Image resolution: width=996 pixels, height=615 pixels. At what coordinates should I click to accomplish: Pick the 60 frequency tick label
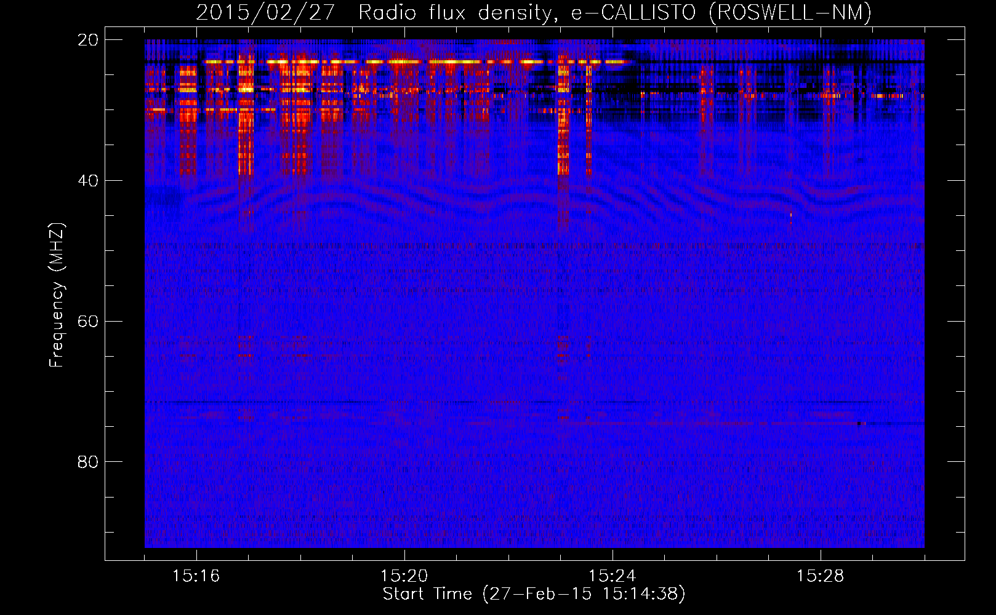point(88,322)
